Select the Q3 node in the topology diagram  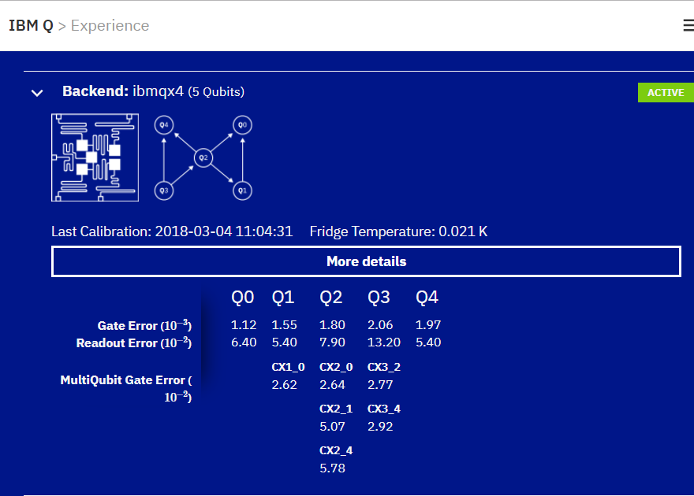(164, 191)
